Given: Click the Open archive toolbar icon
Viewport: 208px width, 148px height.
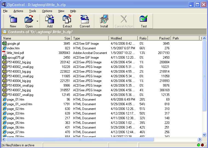Looking at the screenshot, I should point(29,20).
